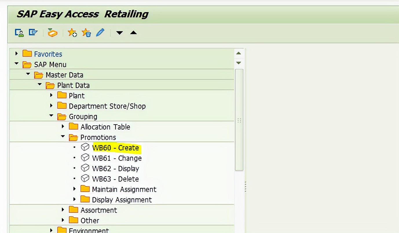The height and width of the screenshot is (233, 399).
Task: Click the Master Data folder icon
Action: pyautogui.click(x=39, y=75)
